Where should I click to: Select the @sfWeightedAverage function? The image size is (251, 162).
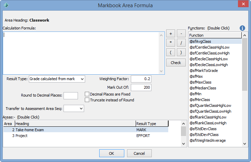(x=215, y=140)
